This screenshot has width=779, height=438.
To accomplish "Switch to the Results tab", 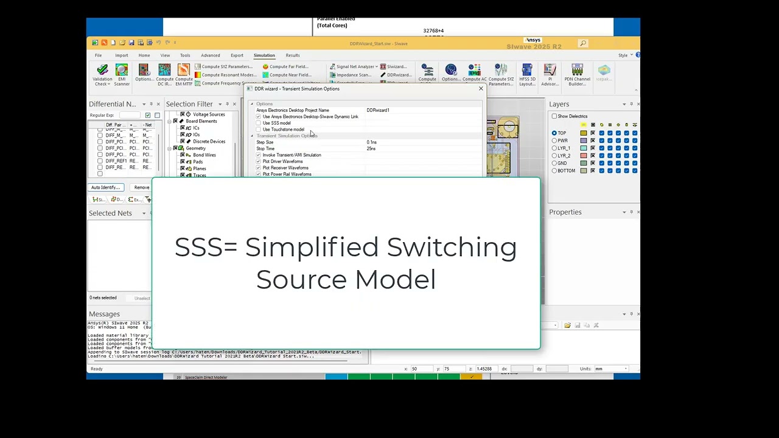I will (x=293, y=55).
